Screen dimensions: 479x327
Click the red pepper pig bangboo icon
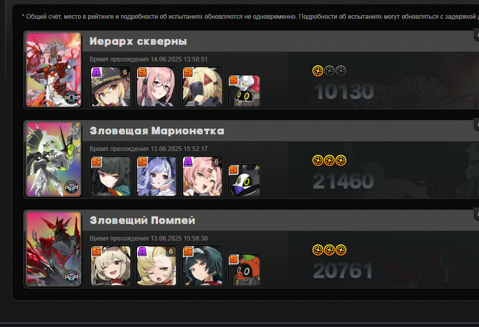point(244,270)
